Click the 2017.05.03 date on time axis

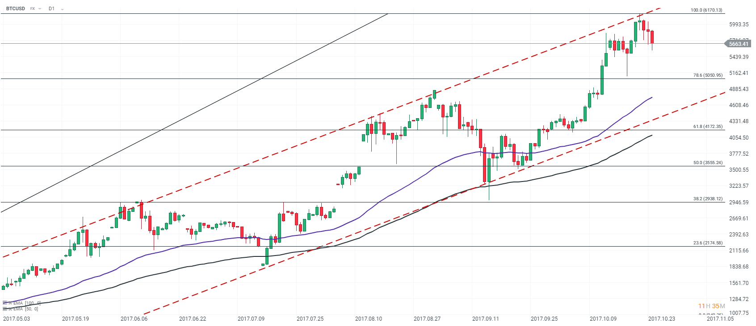point(17,319)
